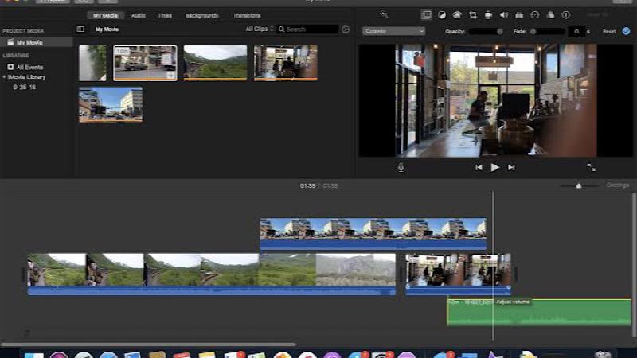Open the speed speedometer icon
The height and width of the screenshot is (358, 637).
coord(535,15)
